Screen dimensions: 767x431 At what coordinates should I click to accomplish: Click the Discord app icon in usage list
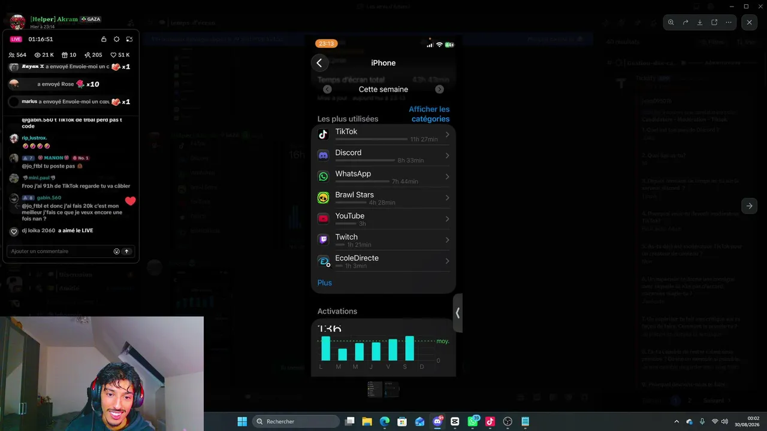tap(323, 156)
